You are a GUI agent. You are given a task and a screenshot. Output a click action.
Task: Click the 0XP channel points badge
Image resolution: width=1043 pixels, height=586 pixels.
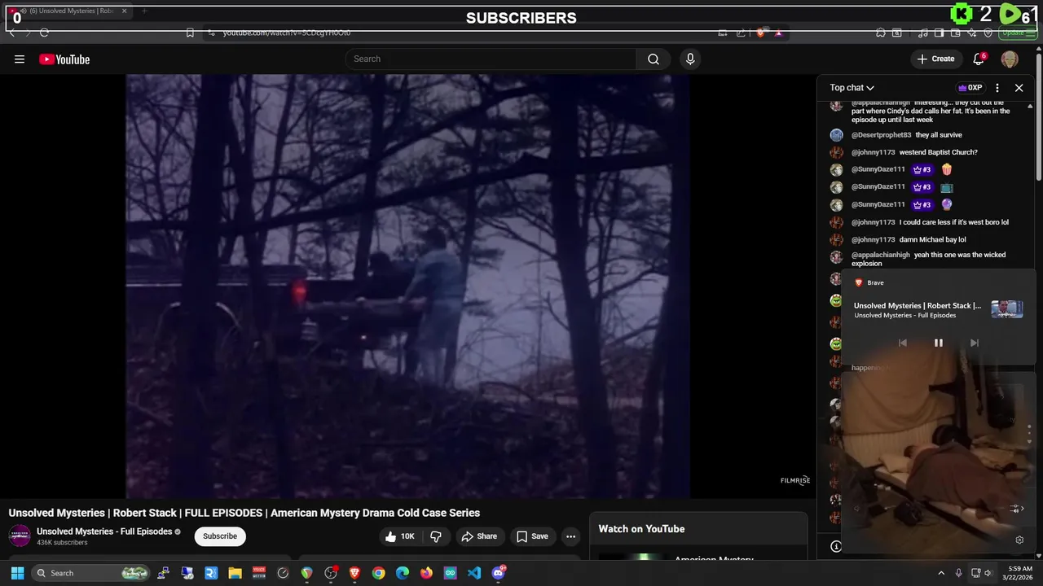(x=970, y=88)
